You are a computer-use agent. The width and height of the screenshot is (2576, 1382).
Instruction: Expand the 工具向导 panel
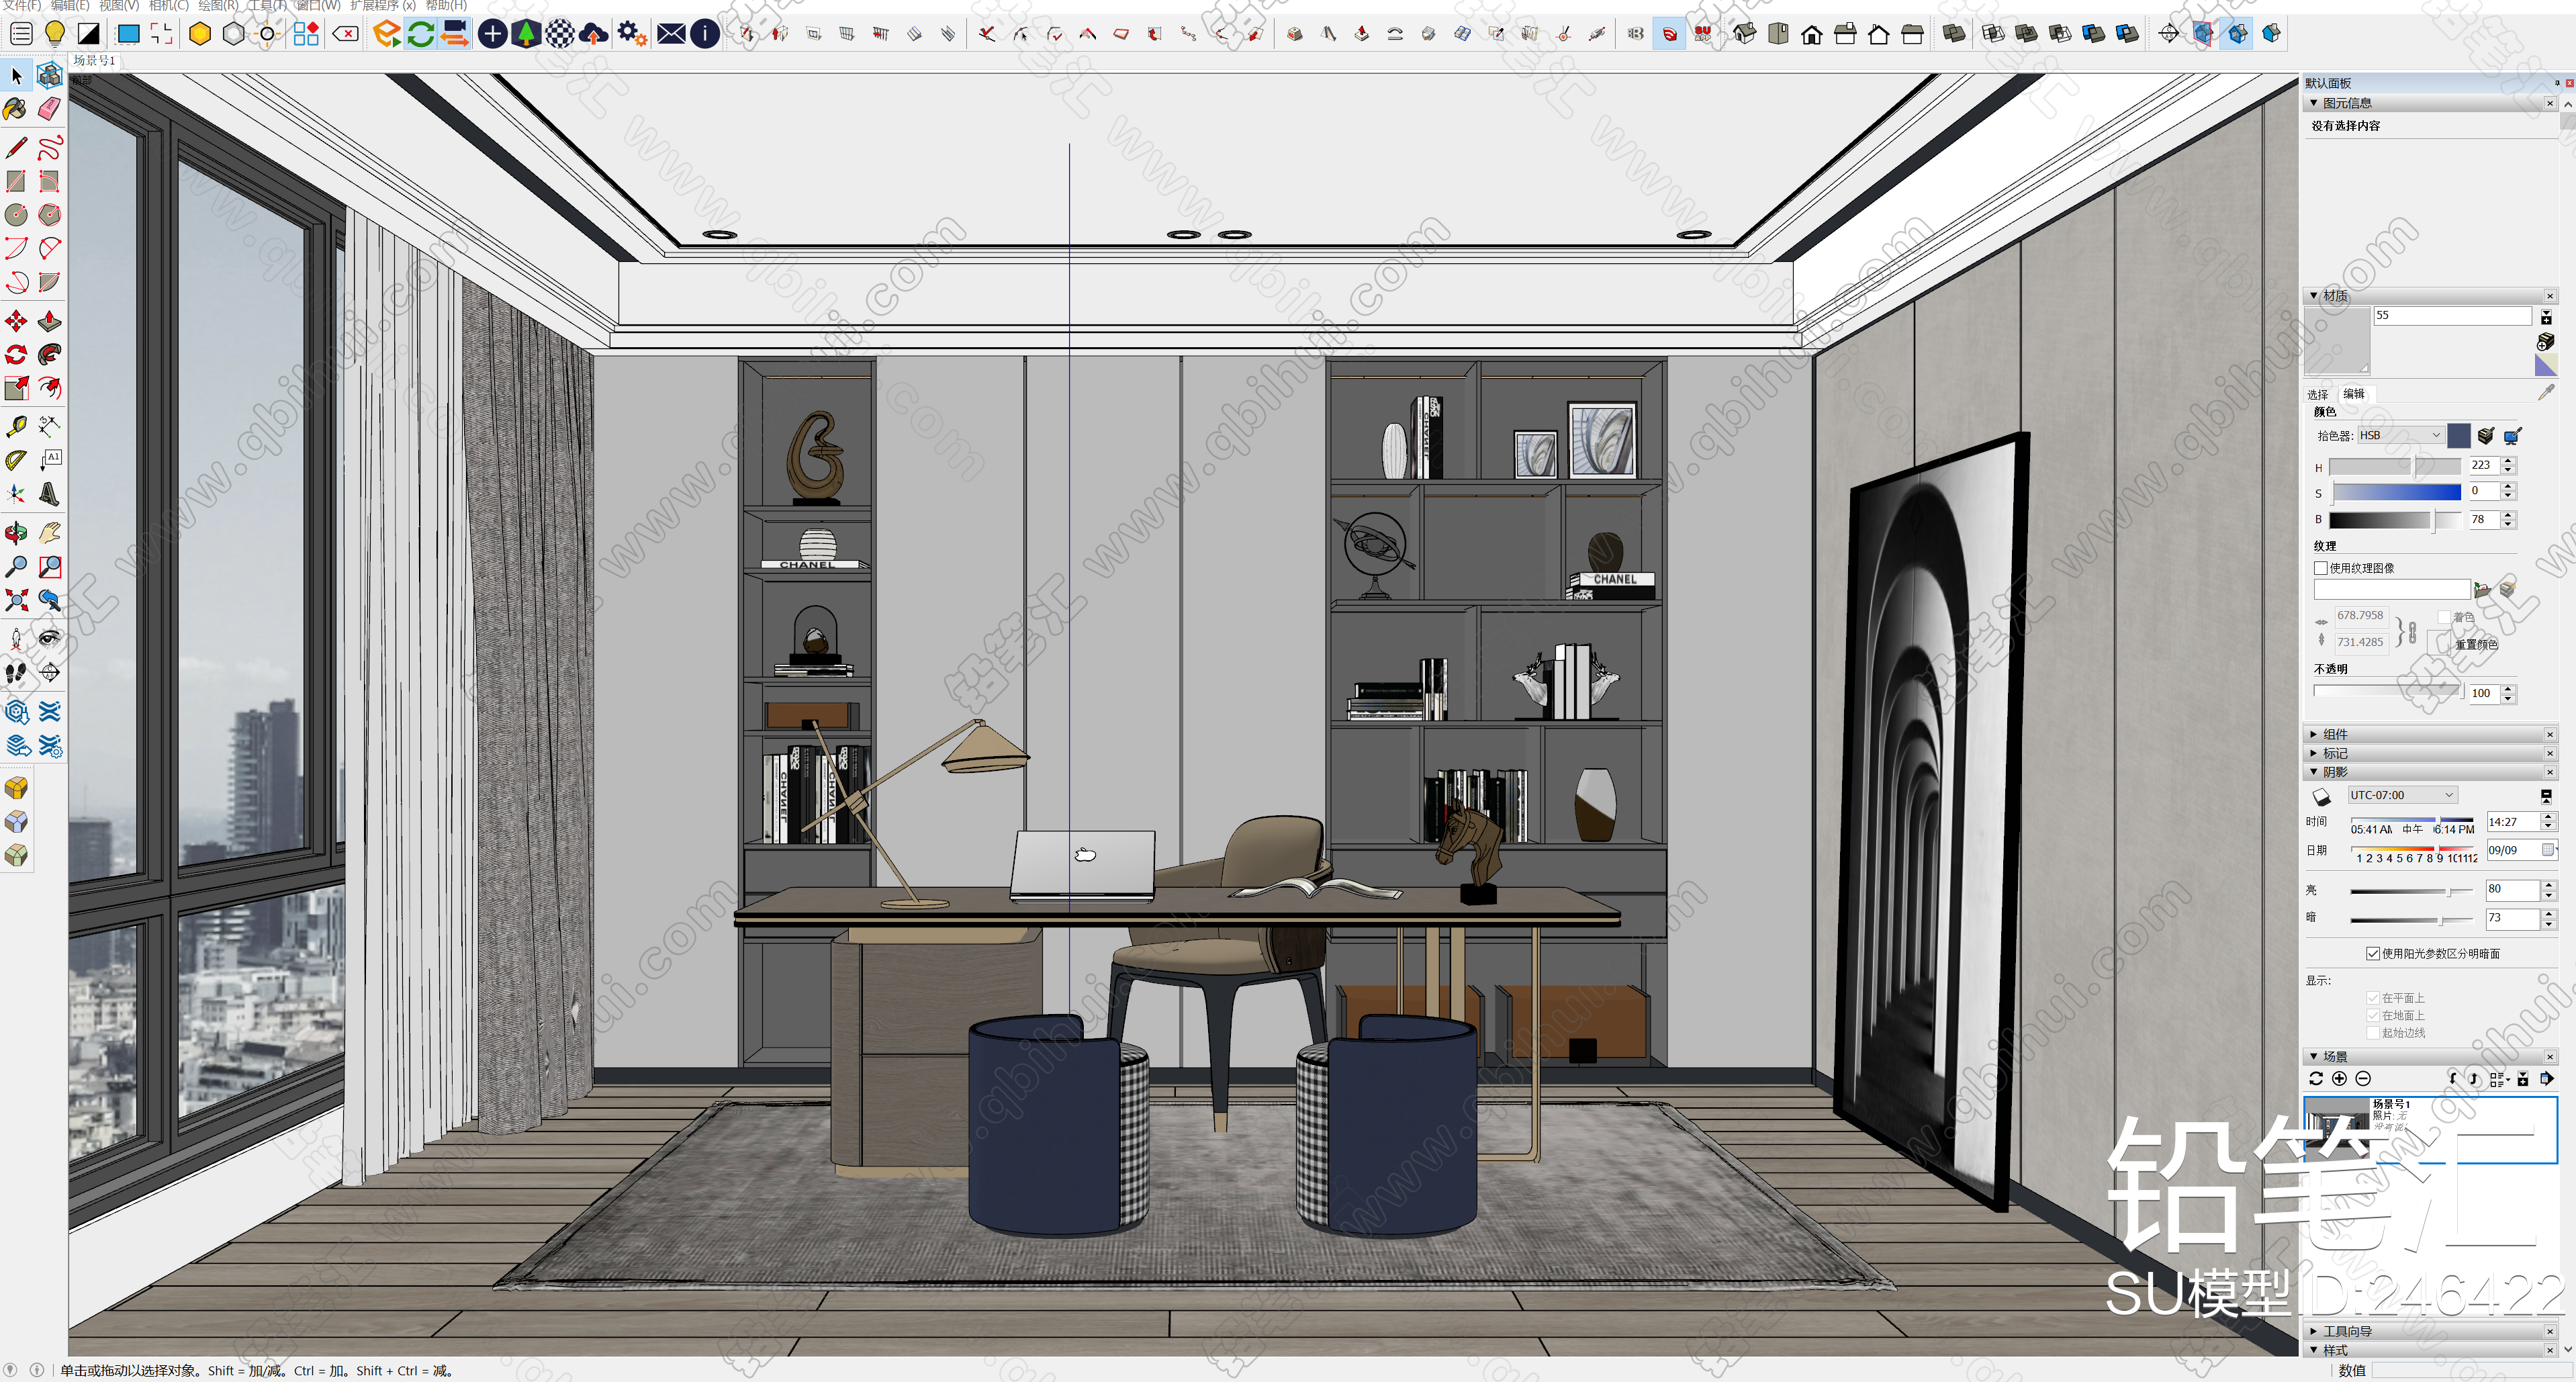2313,1331
